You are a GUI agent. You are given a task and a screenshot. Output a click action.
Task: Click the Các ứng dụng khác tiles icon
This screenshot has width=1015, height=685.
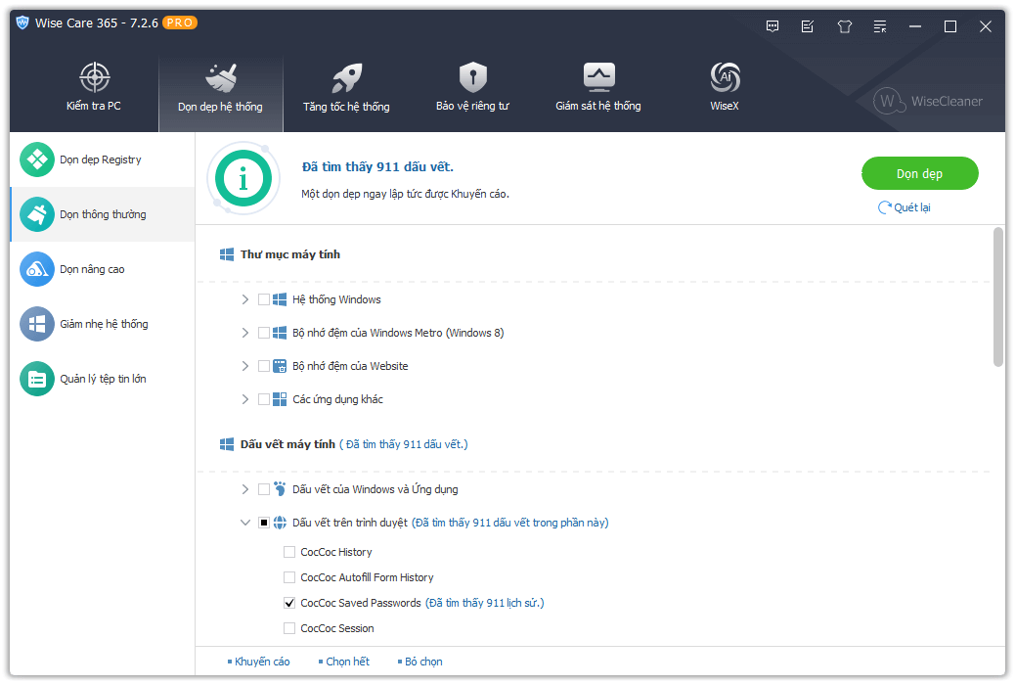(x=280, y=399)
